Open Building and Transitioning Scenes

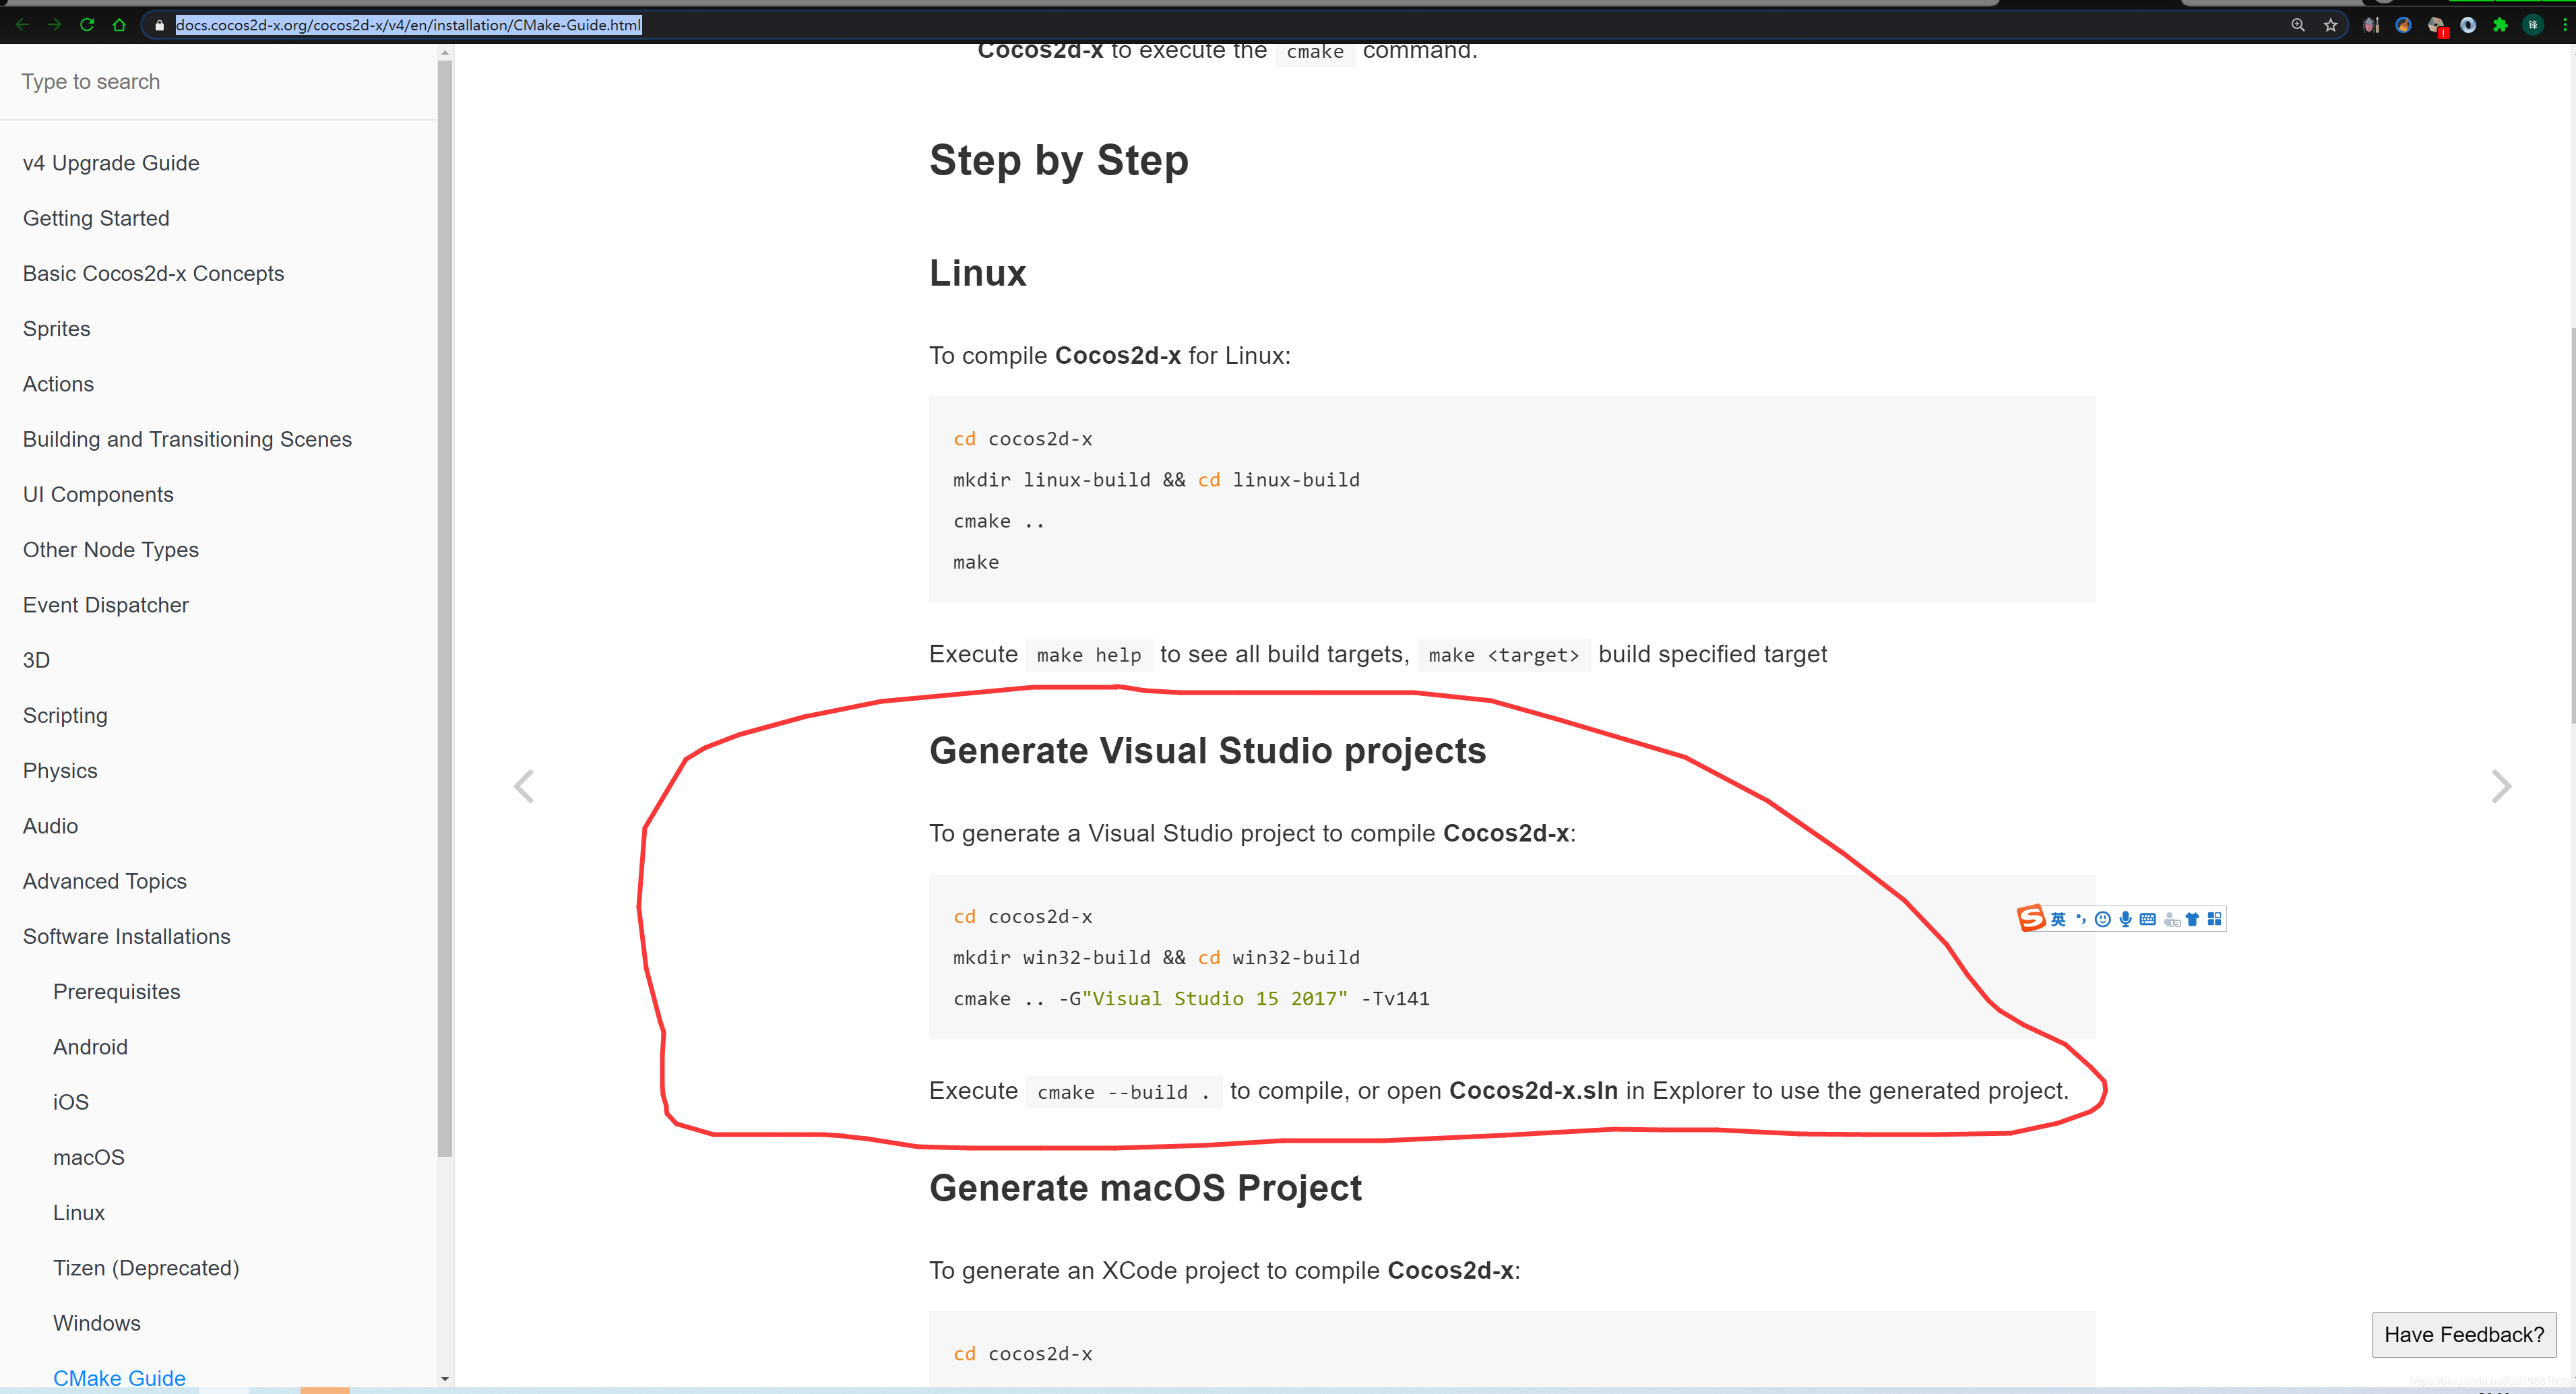point(187,439)
